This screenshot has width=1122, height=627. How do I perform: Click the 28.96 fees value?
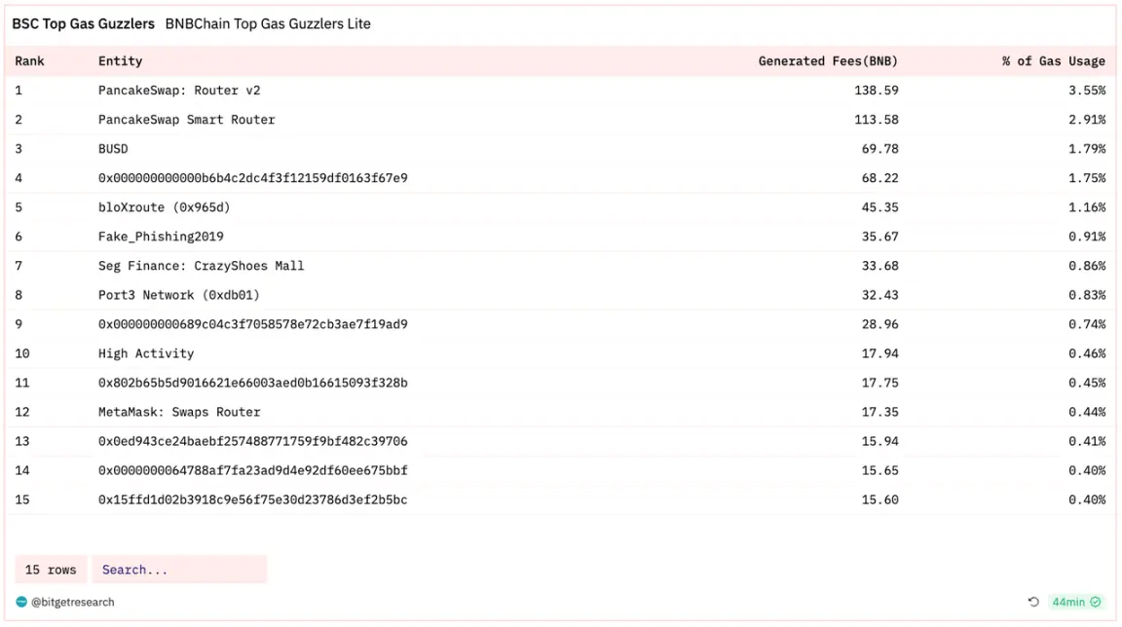(x=879, y=324)
